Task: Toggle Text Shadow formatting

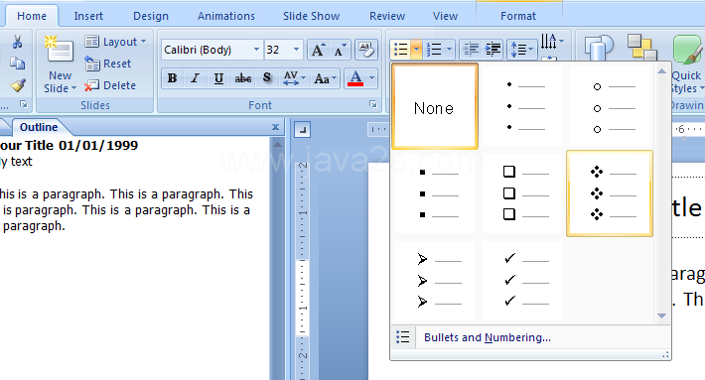Action: 267,78
